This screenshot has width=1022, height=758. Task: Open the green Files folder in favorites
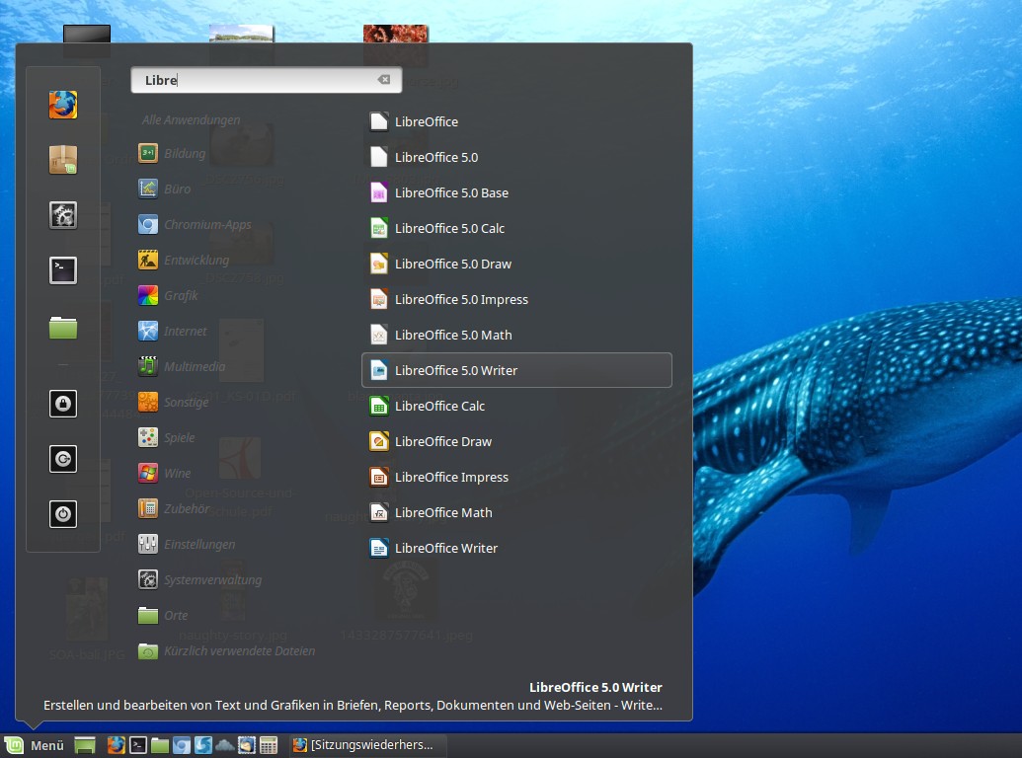coord(63,327)
